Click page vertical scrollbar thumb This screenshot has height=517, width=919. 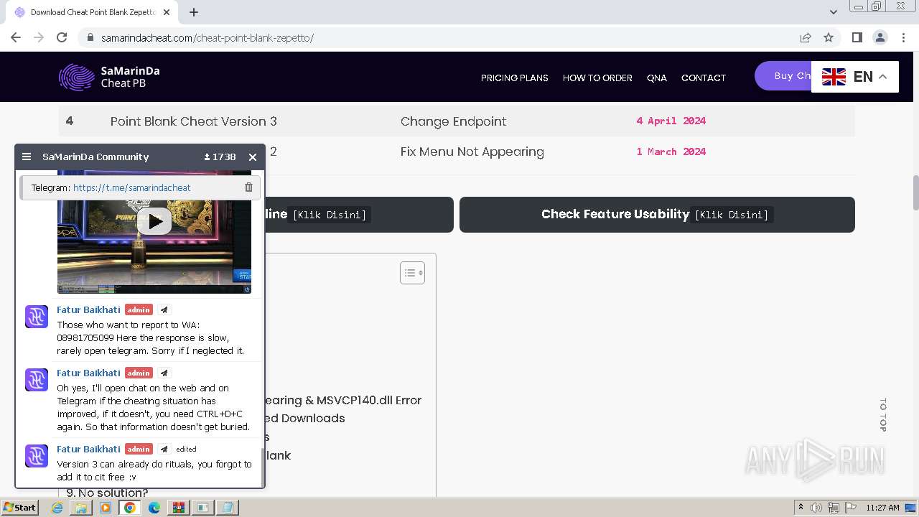tap(915, 192)
